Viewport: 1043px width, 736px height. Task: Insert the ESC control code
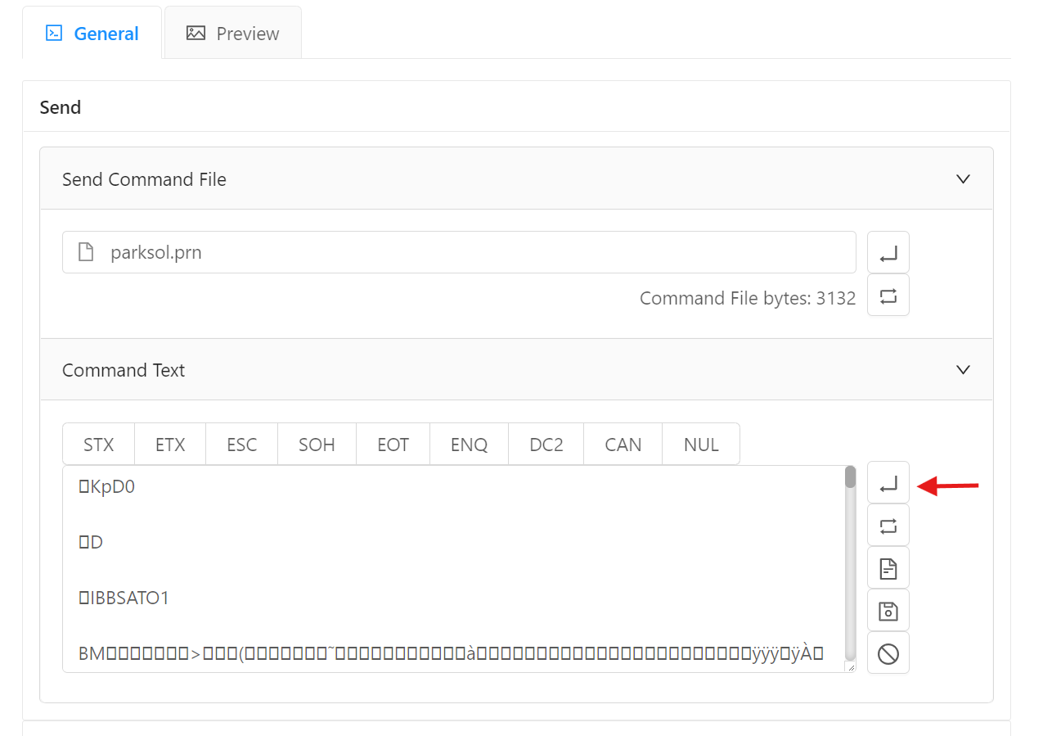(x=242, y=445)
